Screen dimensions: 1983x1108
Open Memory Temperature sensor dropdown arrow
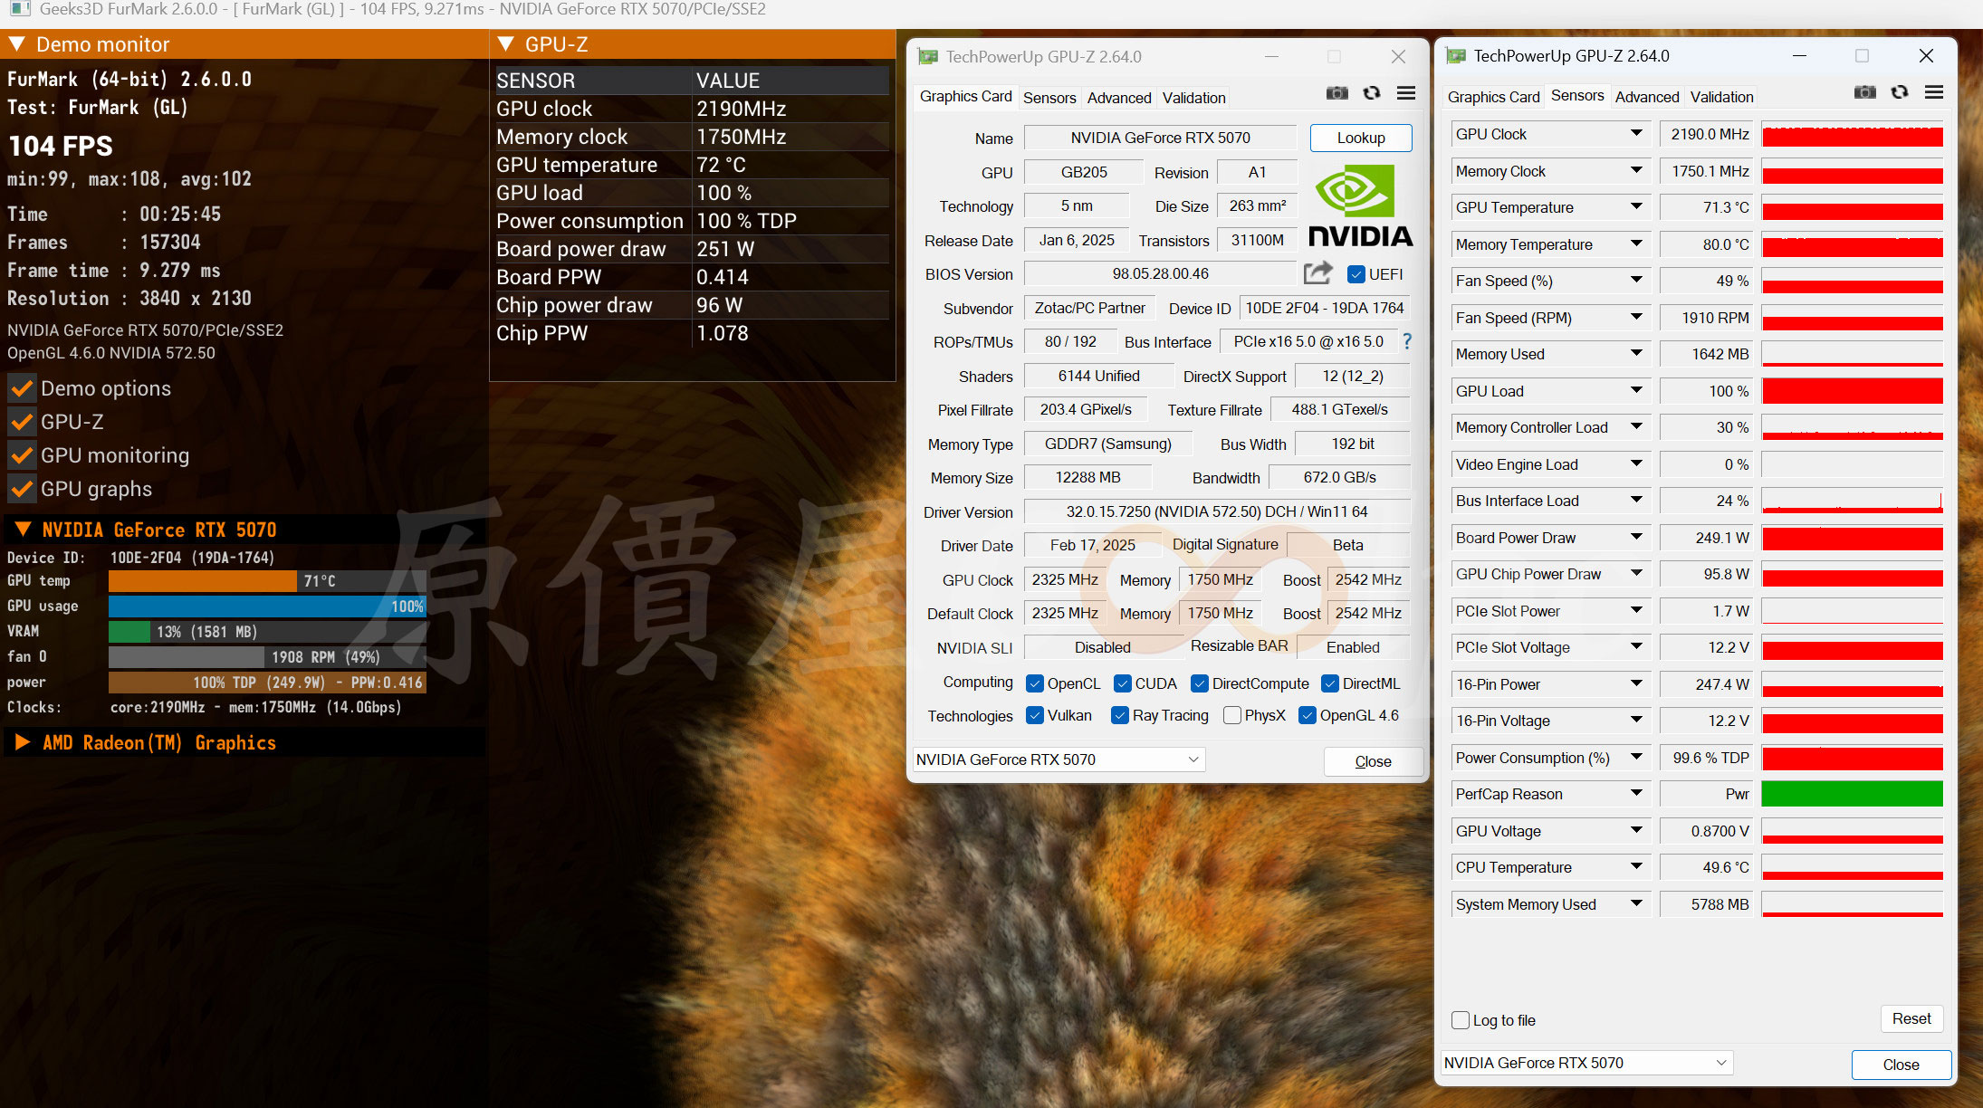pos(1636,244)
